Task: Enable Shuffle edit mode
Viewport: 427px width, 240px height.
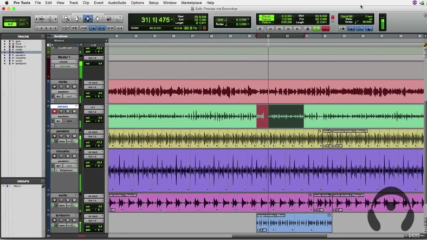Action: [11, 20]
